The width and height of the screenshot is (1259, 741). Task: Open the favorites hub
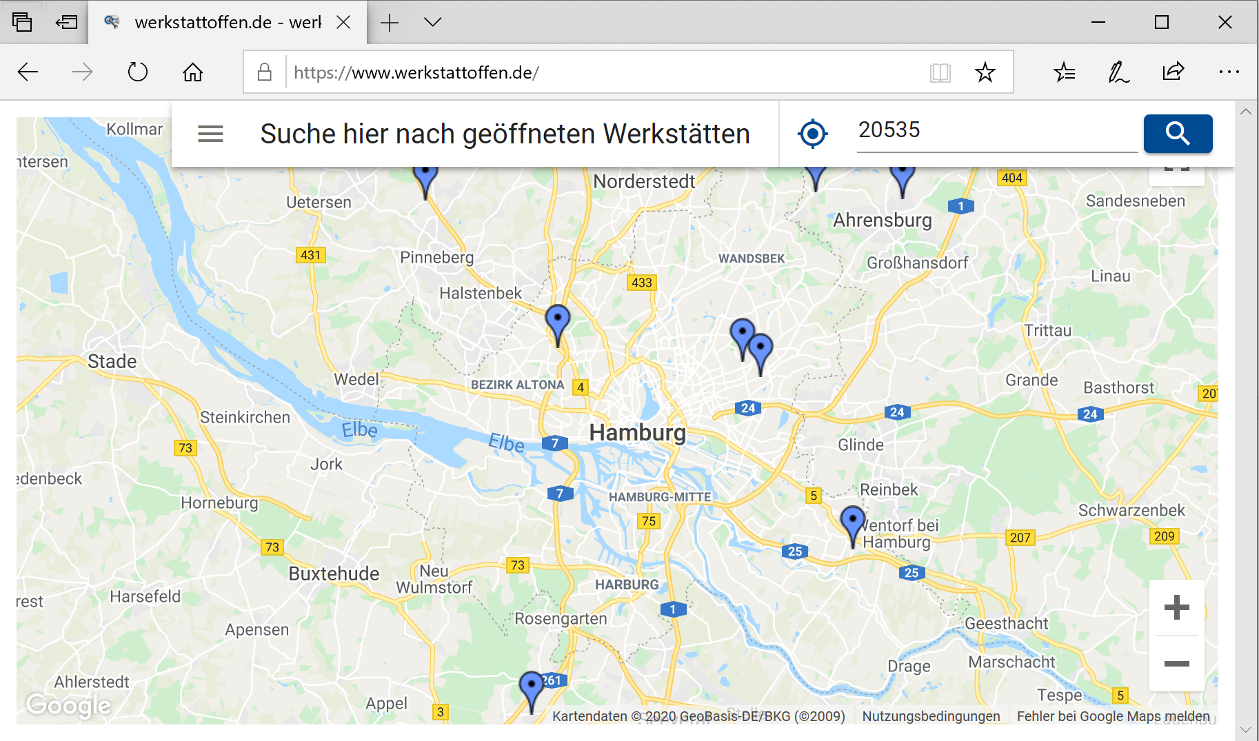click(1065, 72)
